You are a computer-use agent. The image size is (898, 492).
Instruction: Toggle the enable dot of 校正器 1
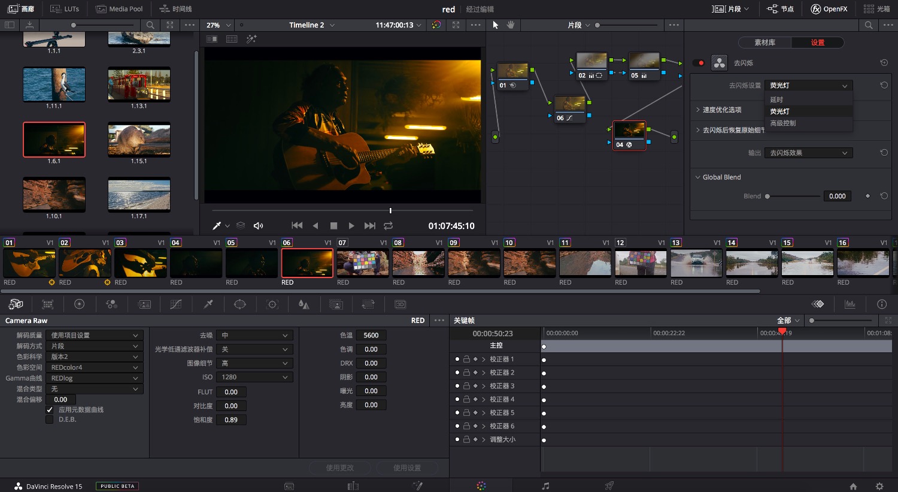tap(457, 359)
